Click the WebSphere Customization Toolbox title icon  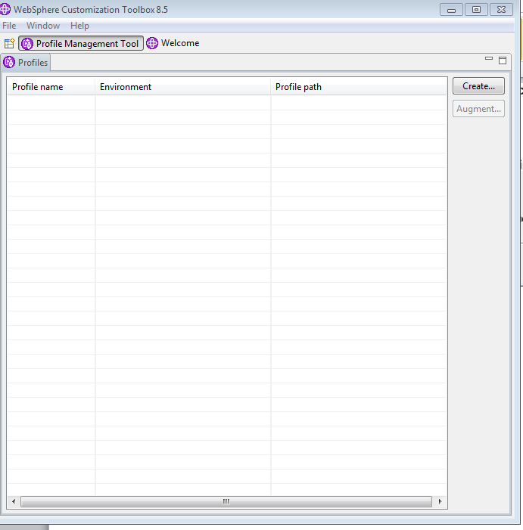click(5, 9)
